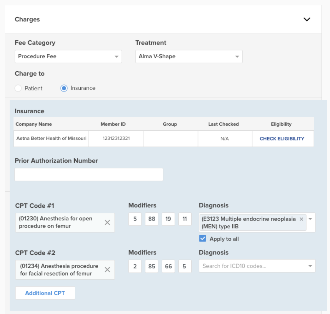
Task: Click the Last Checked column header
Action: [224, 124]
